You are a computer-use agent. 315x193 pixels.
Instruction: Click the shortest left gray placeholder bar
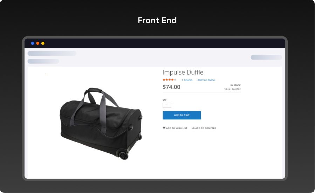coord(43,61)
